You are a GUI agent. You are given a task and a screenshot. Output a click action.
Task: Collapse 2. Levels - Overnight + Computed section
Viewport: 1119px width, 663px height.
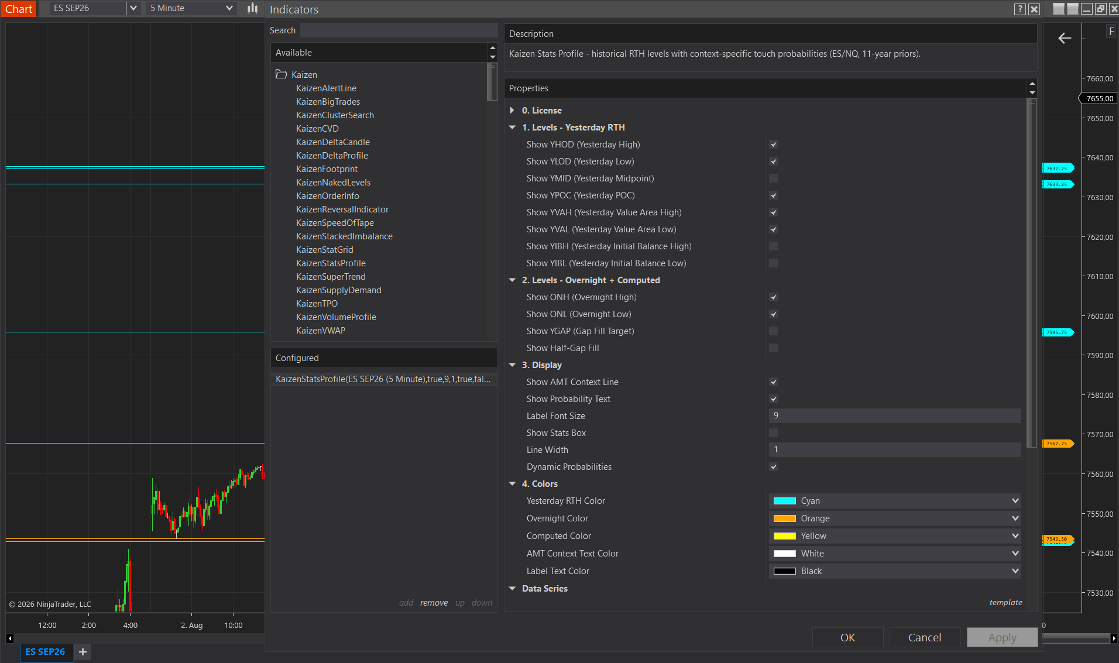512,280
